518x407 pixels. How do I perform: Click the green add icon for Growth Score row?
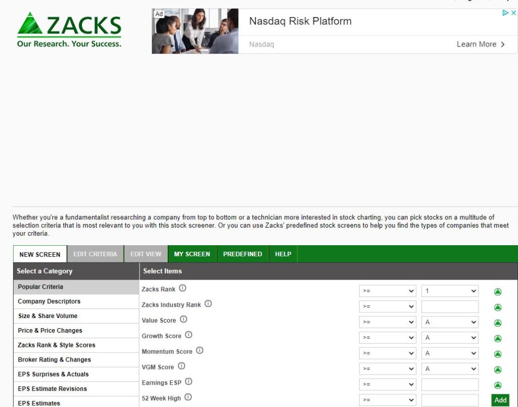498,338
